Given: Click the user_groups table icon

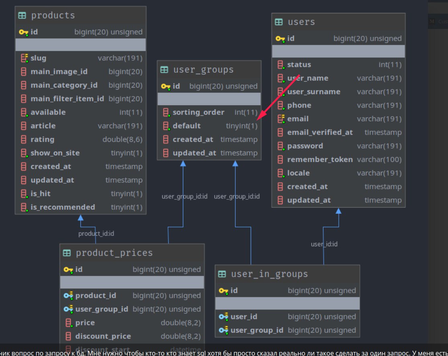Looking at the screenshot, I should click(x=164, y=70).
